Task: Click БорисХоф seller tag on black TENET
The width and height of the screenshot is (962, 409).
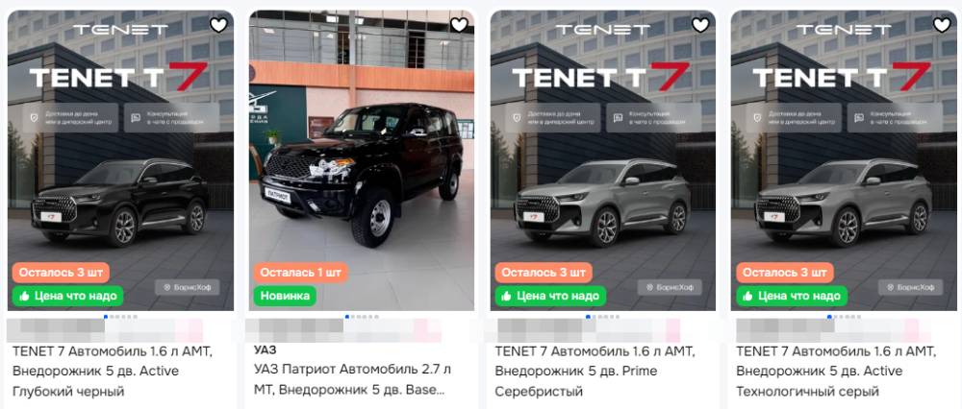Action: coord(188,287)
